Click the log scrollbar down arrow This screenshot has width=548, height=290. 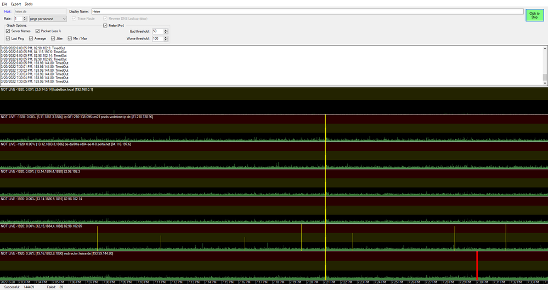pos(545,83)
